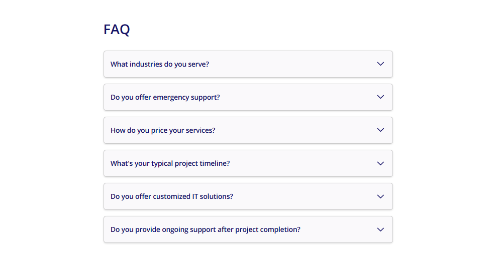This screenshot has height=271, width=501.
Task: Click chevron beside 'What industries do you serve?'
Action: coord(380,64)
